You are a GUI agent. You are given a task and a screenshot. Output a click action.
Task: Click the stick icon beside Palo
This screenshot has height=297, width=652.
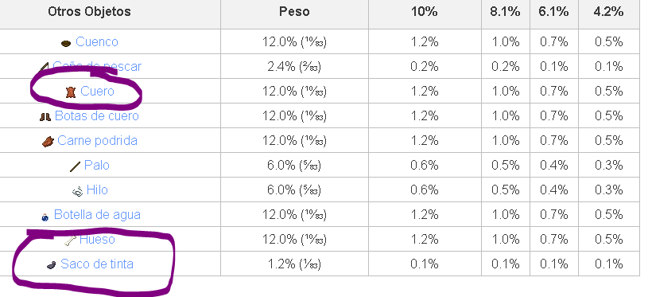[x=75, y=166]
